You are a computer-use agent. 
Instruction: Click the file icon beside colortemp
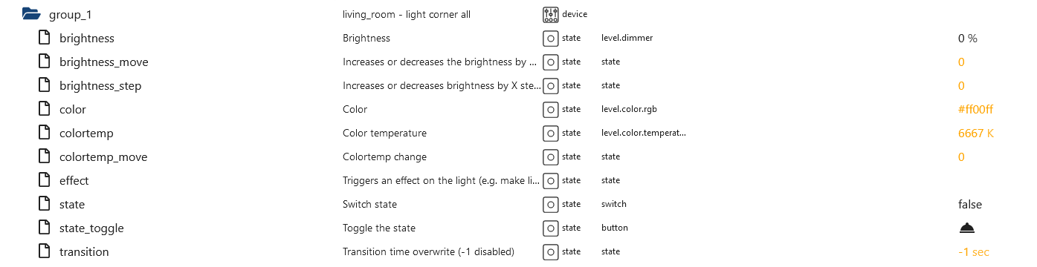(x=44, y=133)
